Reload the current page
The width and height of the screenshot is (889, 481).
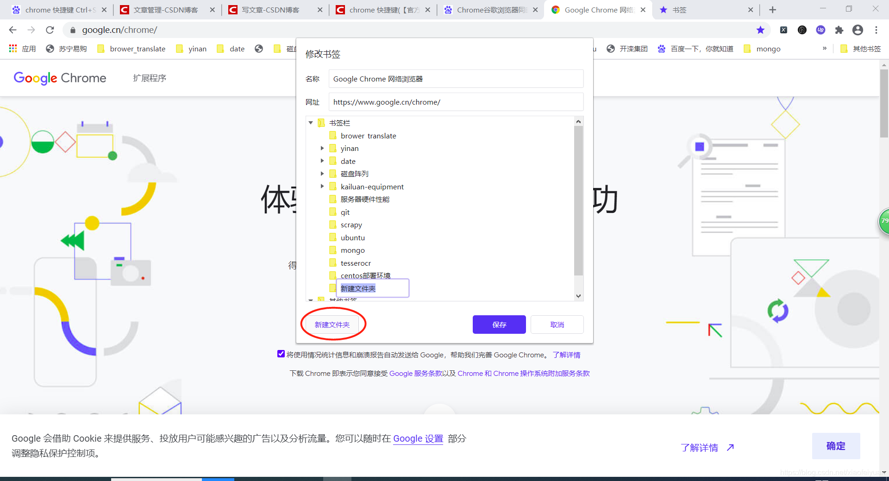point(50,30)
